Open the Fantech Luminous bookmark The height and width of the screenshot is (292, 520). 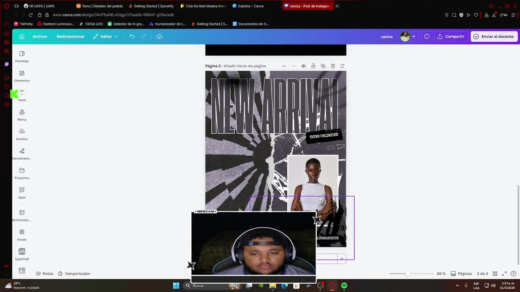pos(56,24)
